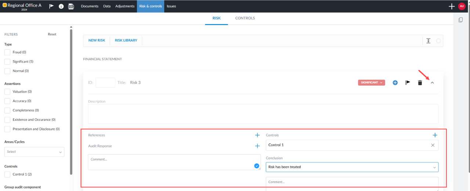The image size is (470, 191).
Task: Open the Areas/Cycles Select dropdown
Action: coord(34,152)
